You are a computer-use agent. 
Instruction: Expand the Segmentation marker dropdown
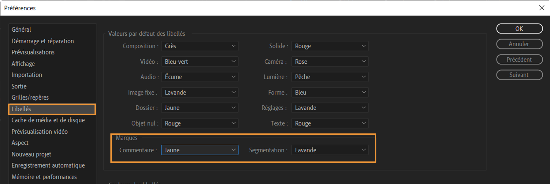[330, 150]
